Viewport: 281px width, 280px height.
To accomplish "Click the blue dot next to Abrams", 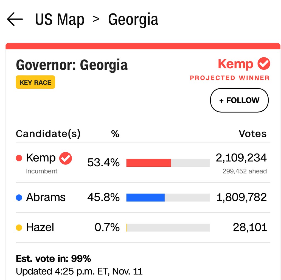I will pos(19,198).
